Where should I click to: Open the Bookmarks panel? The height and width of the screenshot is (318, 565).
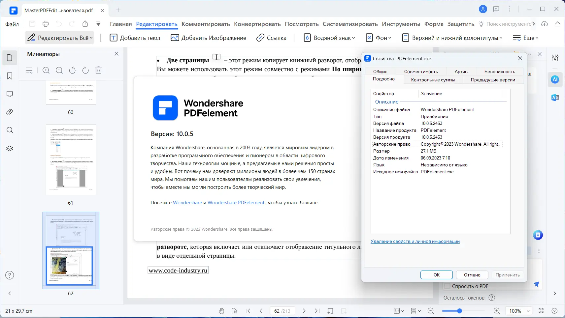click(x=10, y=76)
